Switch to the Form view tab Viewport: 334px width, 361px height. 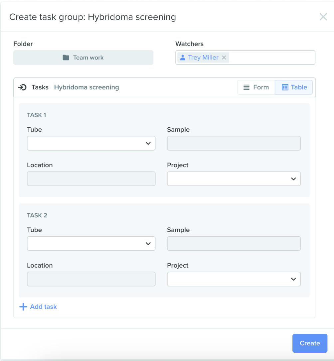pyautogui.click(x=256, y=87)
